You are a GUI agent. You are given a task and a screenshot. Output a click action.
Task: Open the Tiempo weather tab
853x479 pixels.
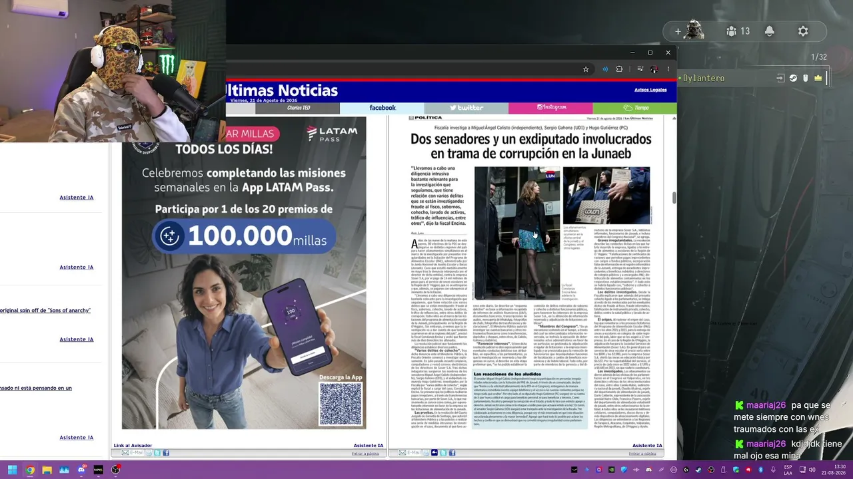click(635, 108)
